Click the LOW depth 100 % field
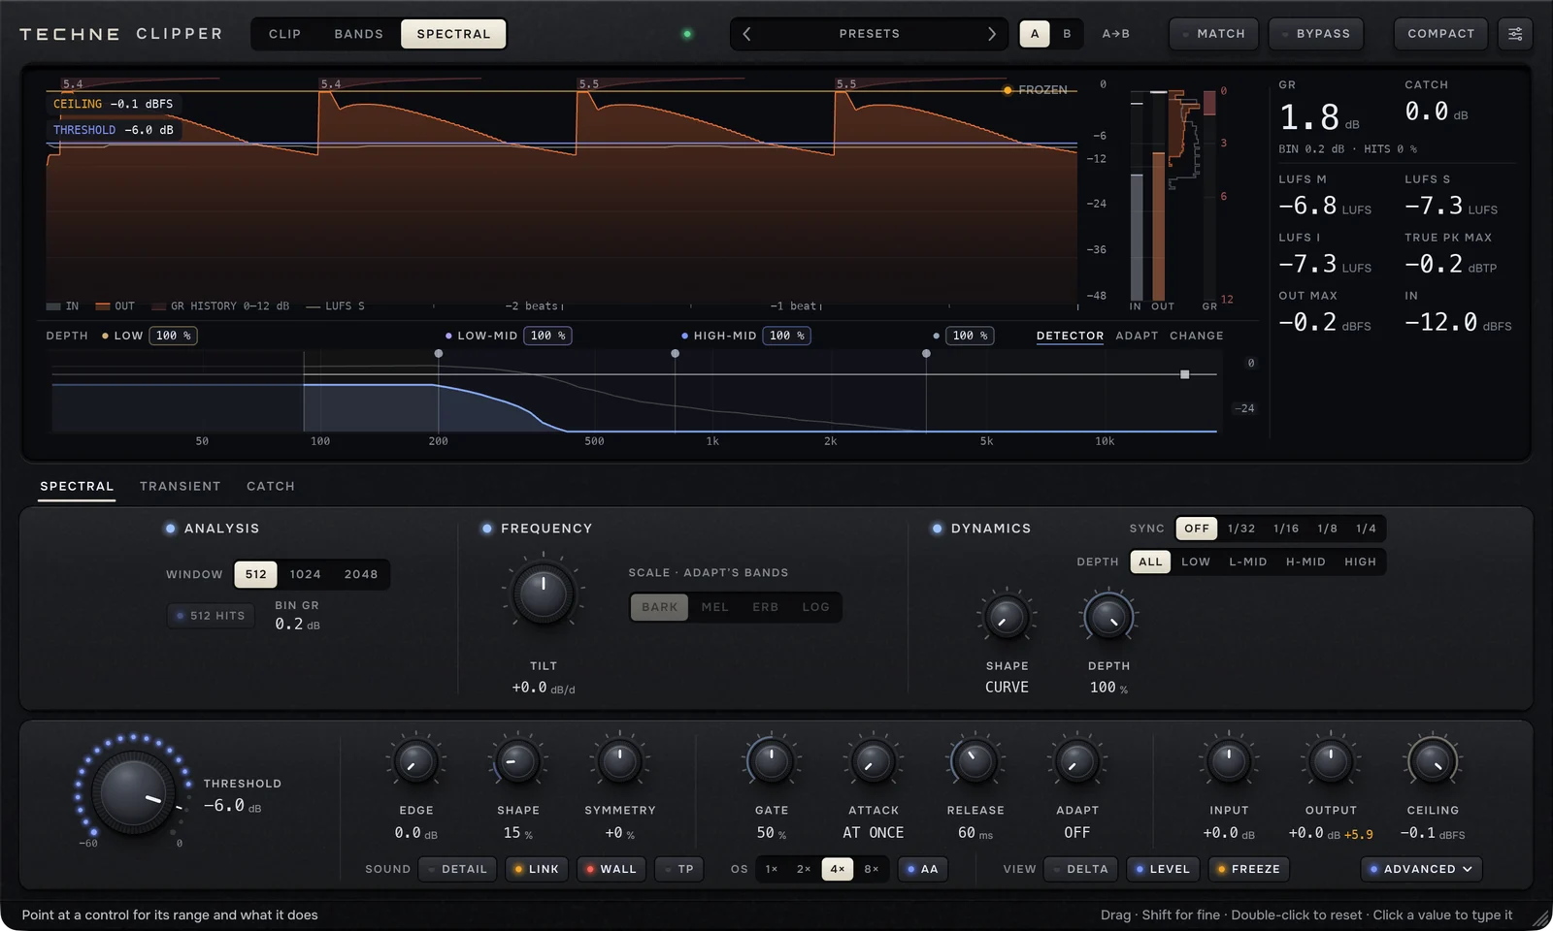 tap(174, 336)
